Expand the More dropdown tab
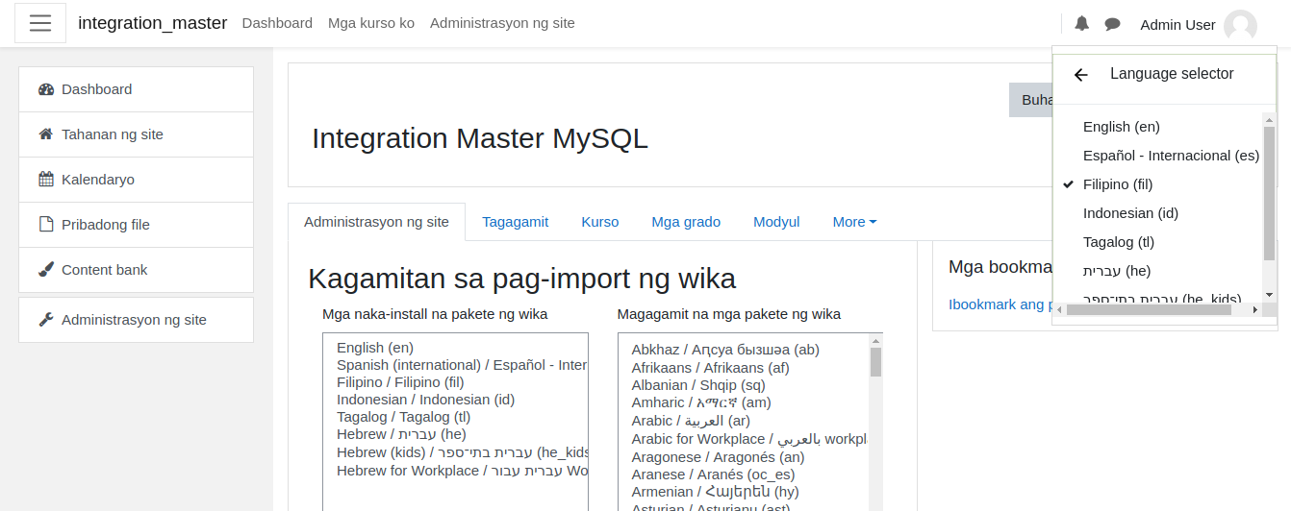The image size is (1291, 511). coord(854,222)
